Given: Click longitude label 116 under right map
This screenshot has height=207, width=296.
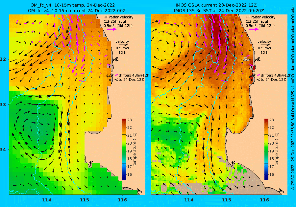Looking at the screenshot, I should 264,200.
